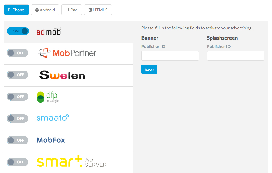
Task: Turn off the AdMob switch
Action: click(x=18, y=31)
